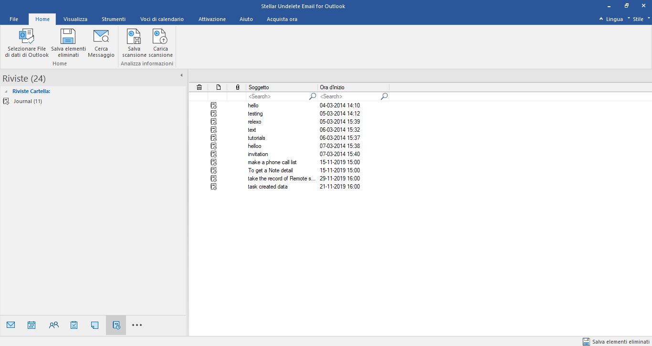Viewport: 652px width, 346px height.
Task: Switch to Contacts view icon
Action: click(x=53, y=325)
